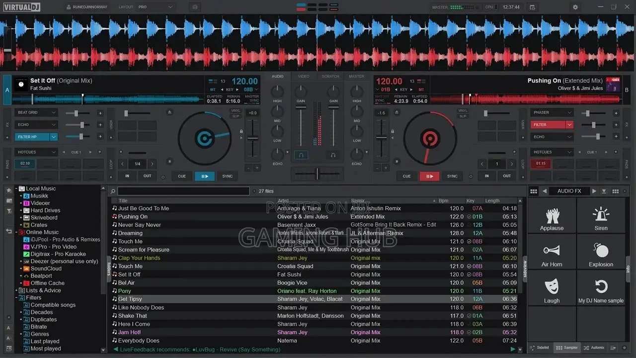Click the search magnifier icon
The image size is (636, 358).
(x=113, y=191)
